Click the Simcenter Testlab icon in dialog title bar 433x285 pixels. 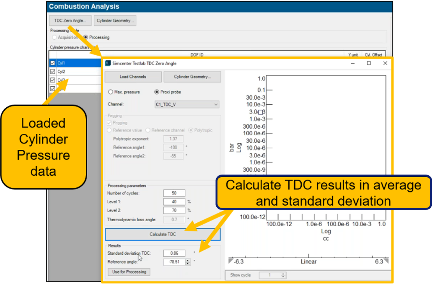pyautogui.click(x=108, y=63)
